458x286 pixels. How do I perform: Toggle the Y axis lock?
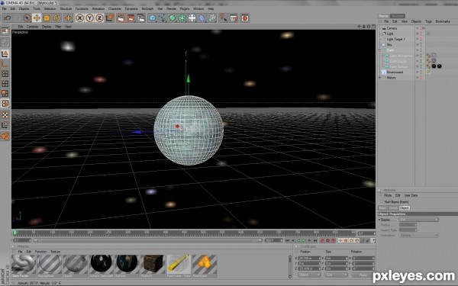[89, 18]
